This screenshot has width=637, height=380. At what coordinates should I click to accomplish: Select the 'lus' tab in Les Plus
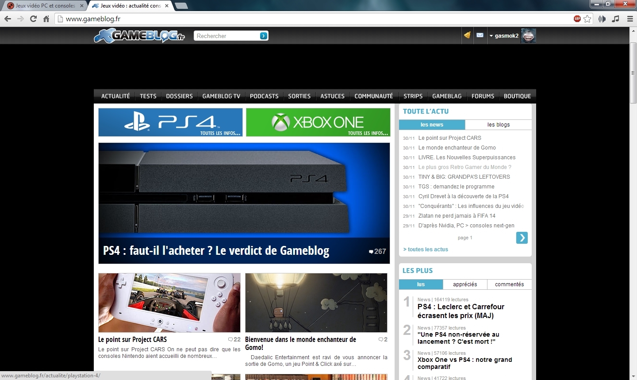[x=421, y=284]
